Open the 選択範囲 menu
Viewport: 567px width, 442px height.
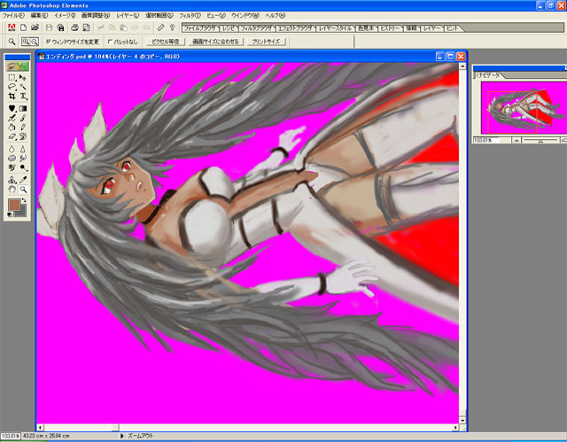click(x=159, y=16)
